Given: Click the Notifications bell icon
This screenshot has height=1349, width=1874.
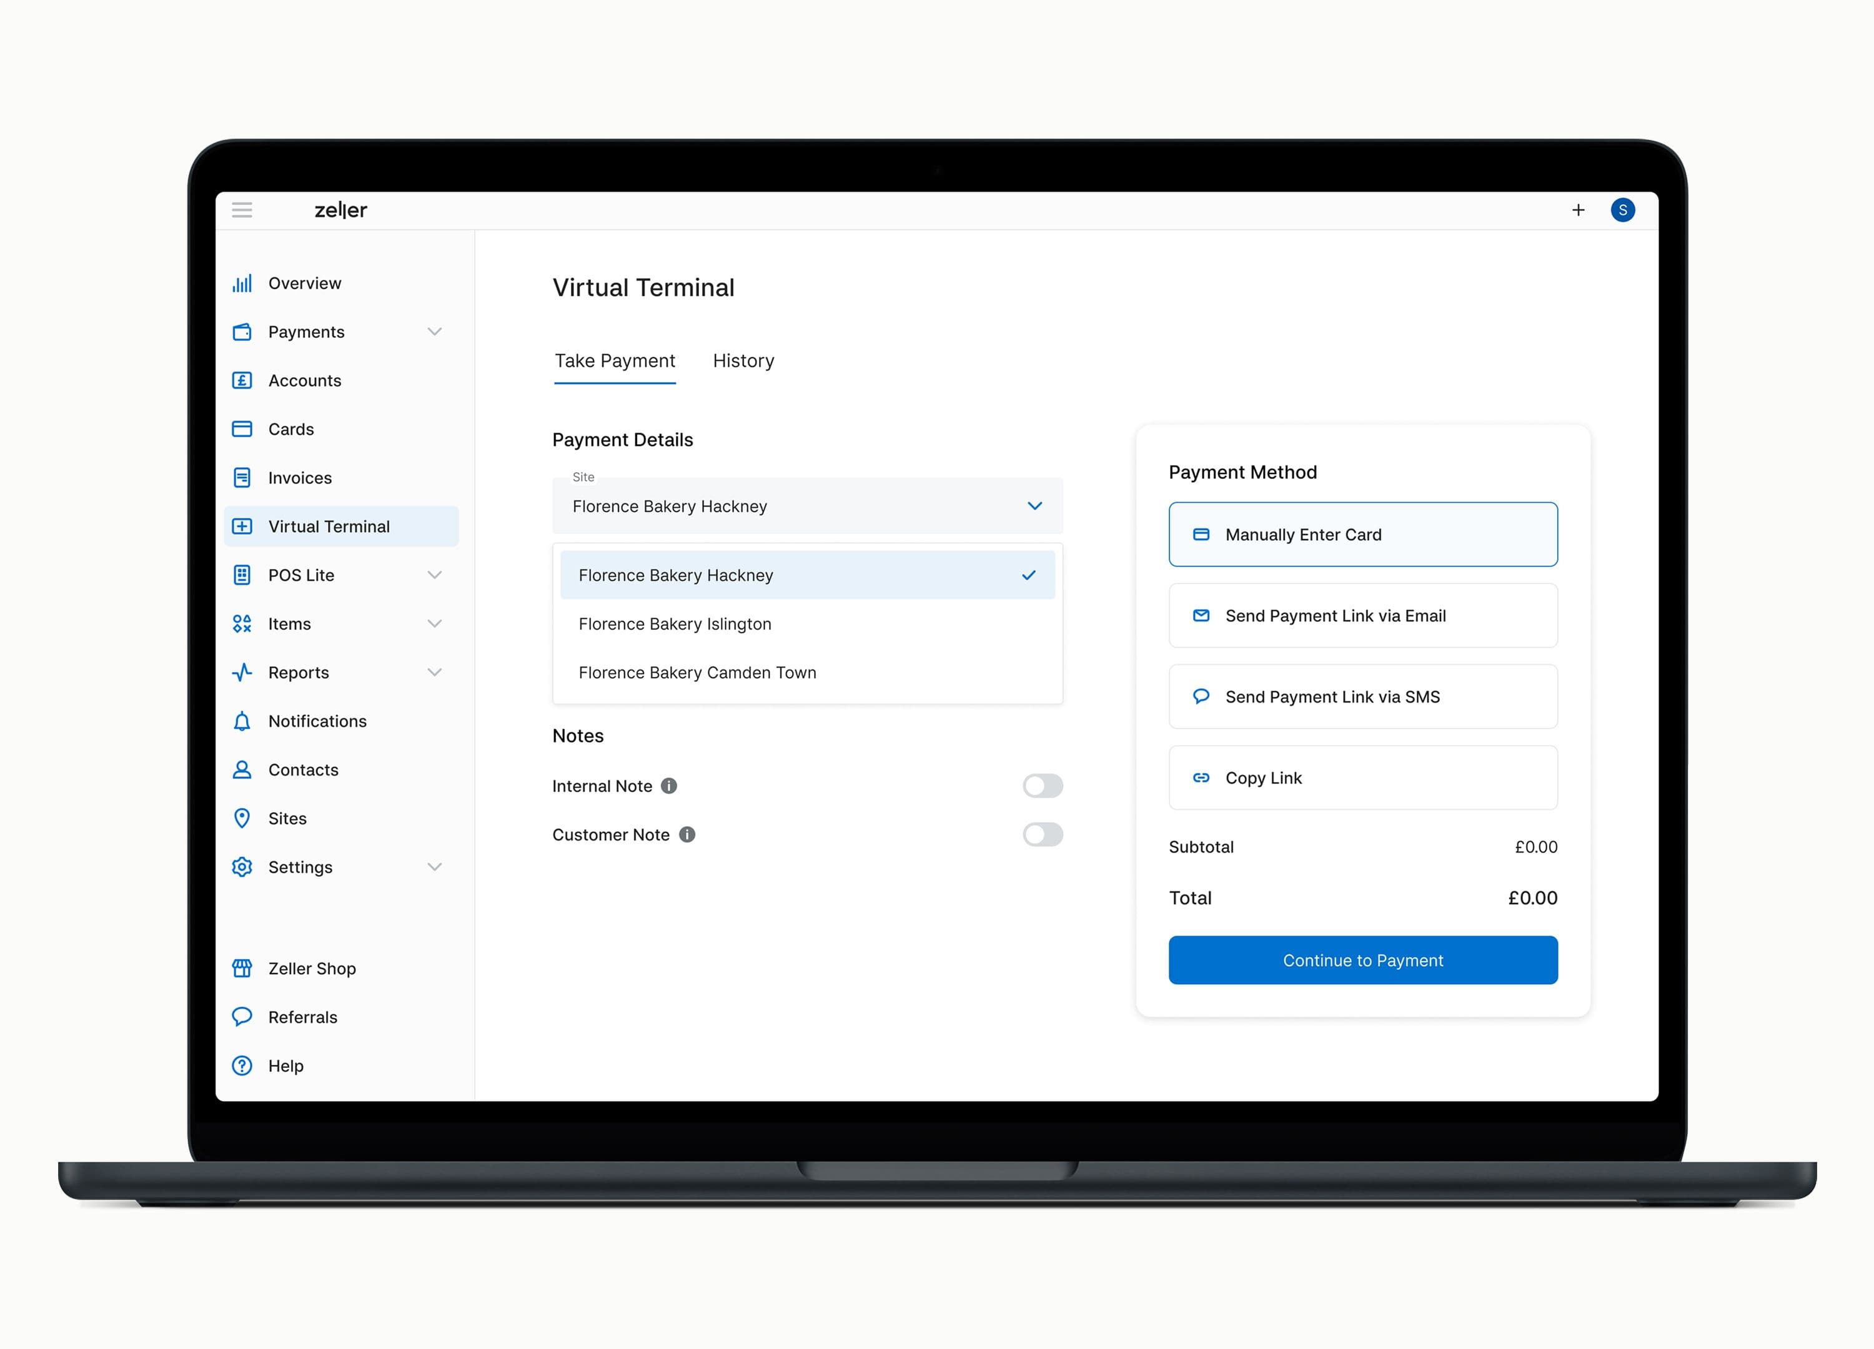Looking at the screenshot, I should tap(241, 721).
